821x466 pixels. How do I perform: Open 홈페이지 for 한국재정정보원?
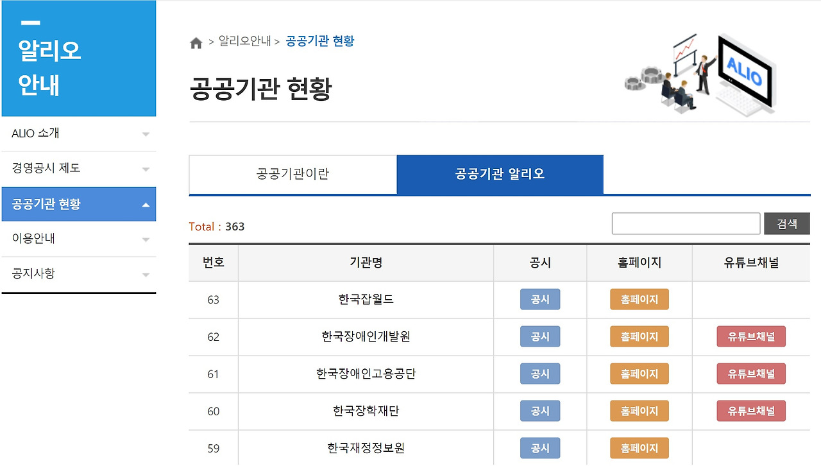pos(639,448)
